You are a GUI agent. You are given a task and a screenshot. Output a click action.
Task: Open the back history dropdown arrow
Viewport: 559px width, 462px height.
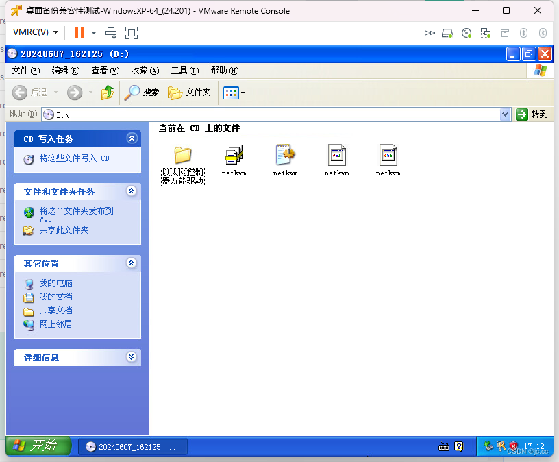point(55,93)
